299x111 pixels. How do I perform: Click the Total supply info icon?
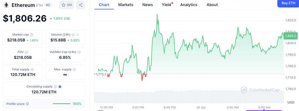click(x=32, y=70)
